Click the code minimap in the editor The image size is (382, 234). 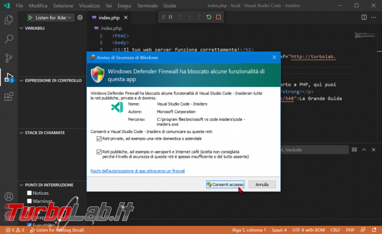click(365, 35)
